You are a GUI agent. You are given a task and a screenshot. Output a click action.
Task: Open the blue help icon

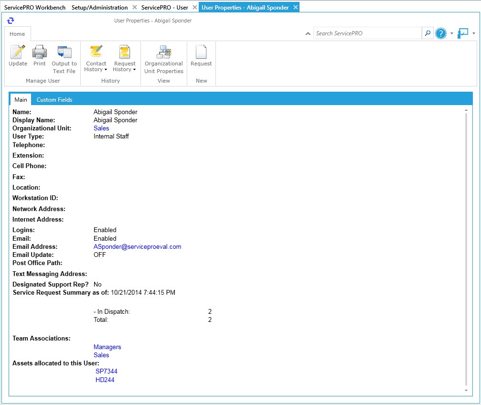[441, 33]
